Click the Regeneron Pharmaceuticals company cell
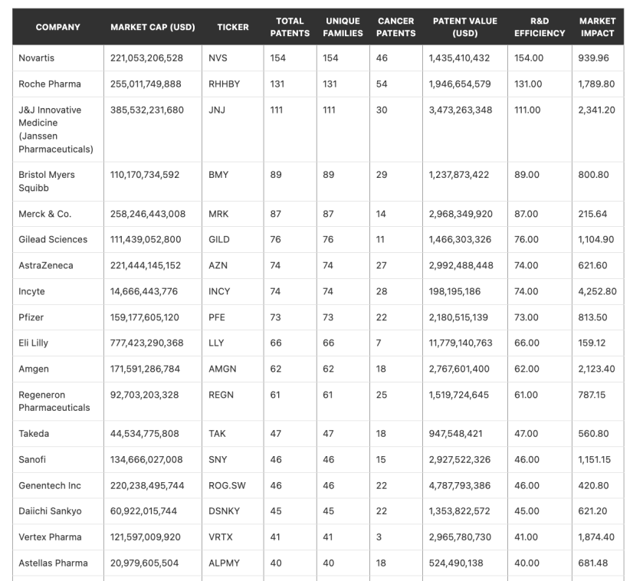The height and width of the screenshot is (581, 643). [54, 401]
